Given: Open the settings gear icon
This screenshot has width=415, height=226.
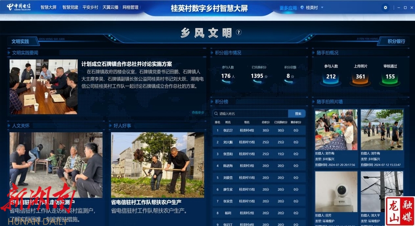Looking at the screenshot, I should [x=385, y=8].
